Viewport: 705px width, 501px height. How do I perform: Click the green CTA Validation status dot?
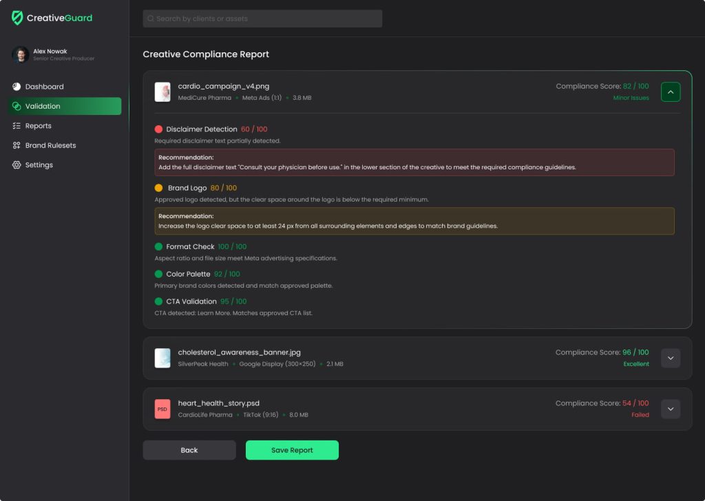[157, 301]
